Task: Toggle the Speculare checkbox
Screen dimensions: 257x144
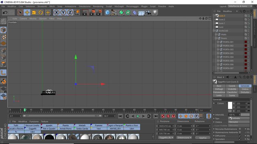Action: (x=240, y=139)
